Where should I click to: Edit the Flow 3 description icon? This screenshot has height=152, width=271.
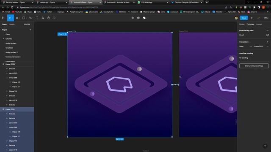[267, 35]
